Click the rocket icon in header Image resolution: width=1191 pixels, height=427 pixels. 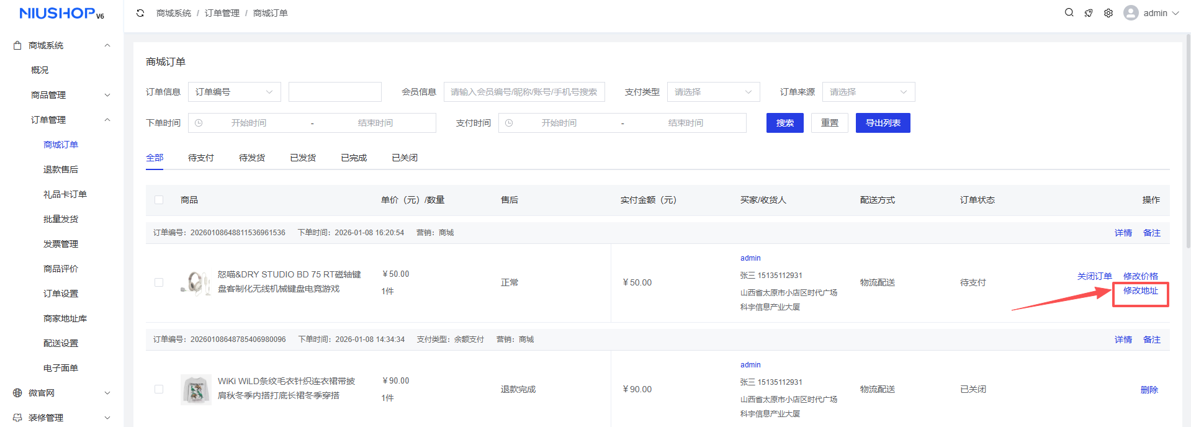click(1089, 13)
